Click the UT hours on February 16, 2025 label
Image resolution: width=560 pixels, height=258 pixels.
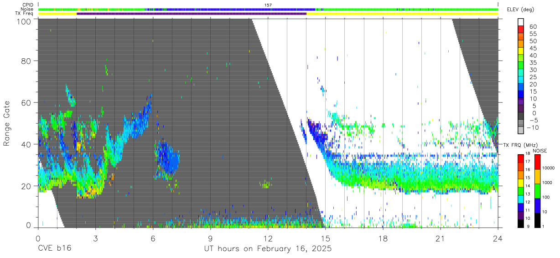[267, 249]
